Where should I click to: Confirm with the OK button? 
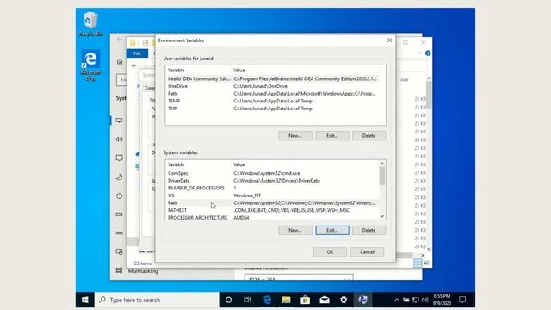tap(330, 252)
